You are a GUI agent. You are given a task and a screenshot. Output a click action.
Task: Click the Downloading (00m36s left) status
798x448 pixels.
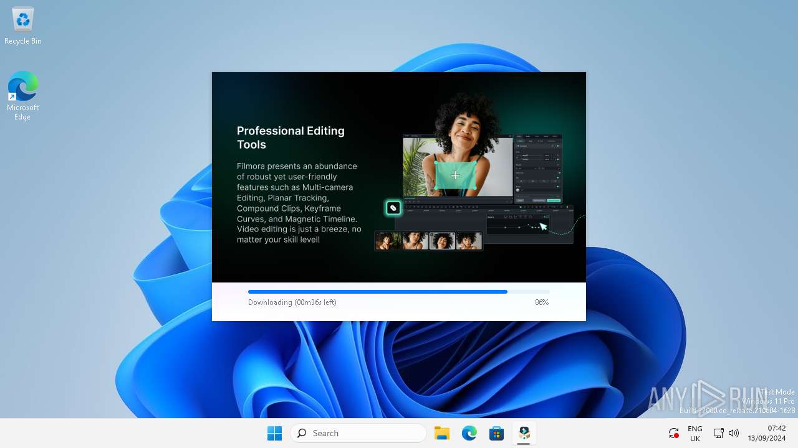(x=292, y=302)
